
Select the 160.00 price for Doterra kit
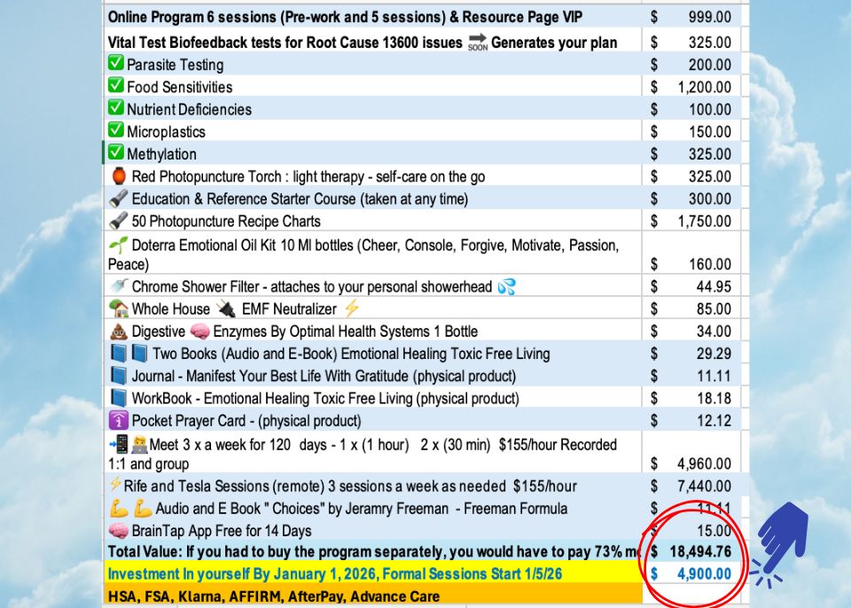[x=709, y=264]
